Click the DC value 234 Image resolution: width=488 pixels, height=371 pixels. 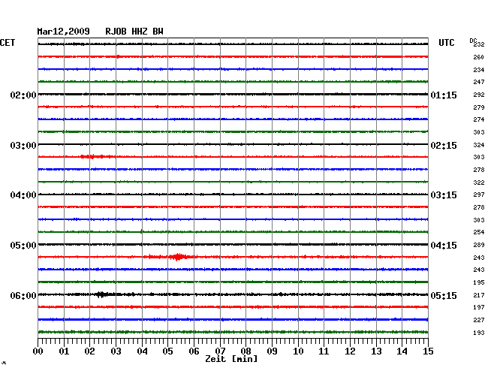pyautogui.click(x=479, y=70)
